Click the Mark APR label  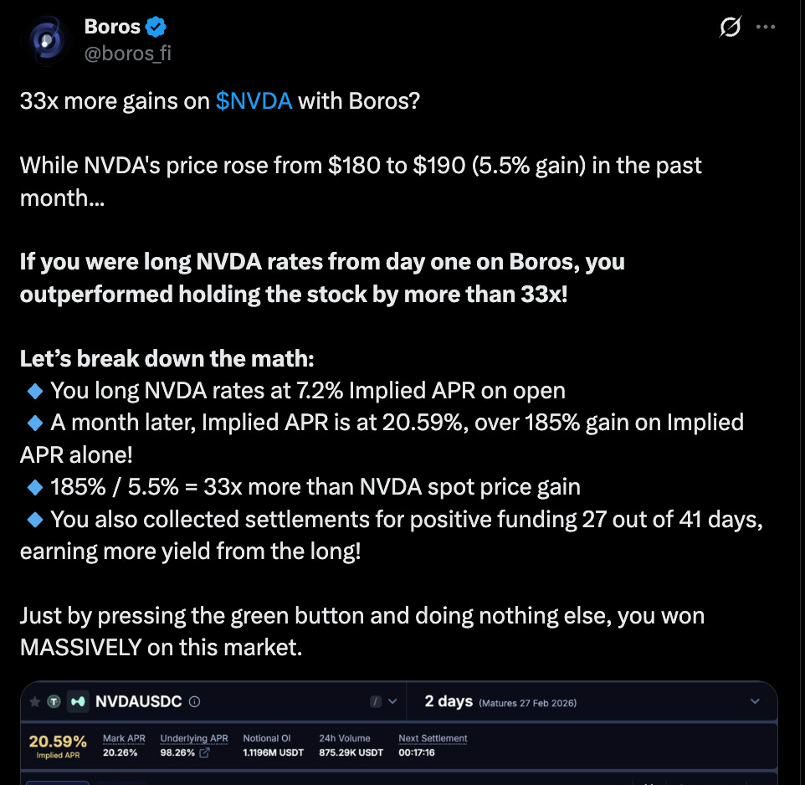[124, 738]
